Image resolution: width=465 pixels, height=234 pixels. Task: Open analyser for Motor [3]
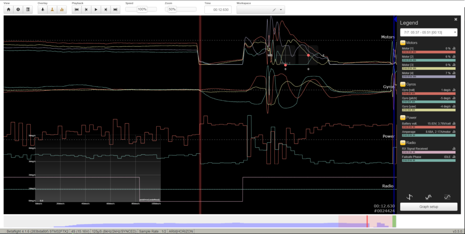click(x=454, y=65)
